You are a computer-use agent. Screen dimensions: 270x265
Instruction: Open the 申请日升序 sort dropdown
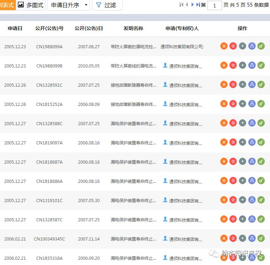69,5
